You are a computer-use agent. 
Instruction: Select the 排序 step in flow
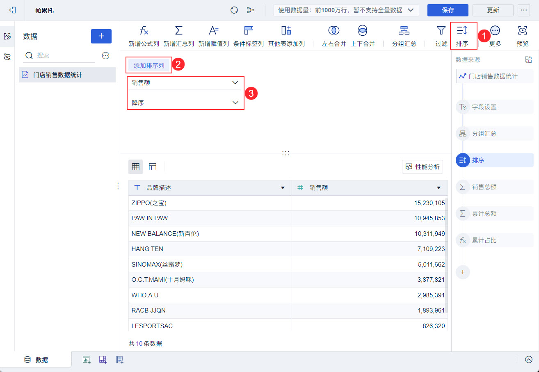click(495, 160)
